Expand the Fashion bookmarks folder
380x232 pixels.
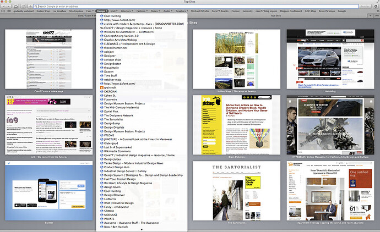[x=142, y=11]
